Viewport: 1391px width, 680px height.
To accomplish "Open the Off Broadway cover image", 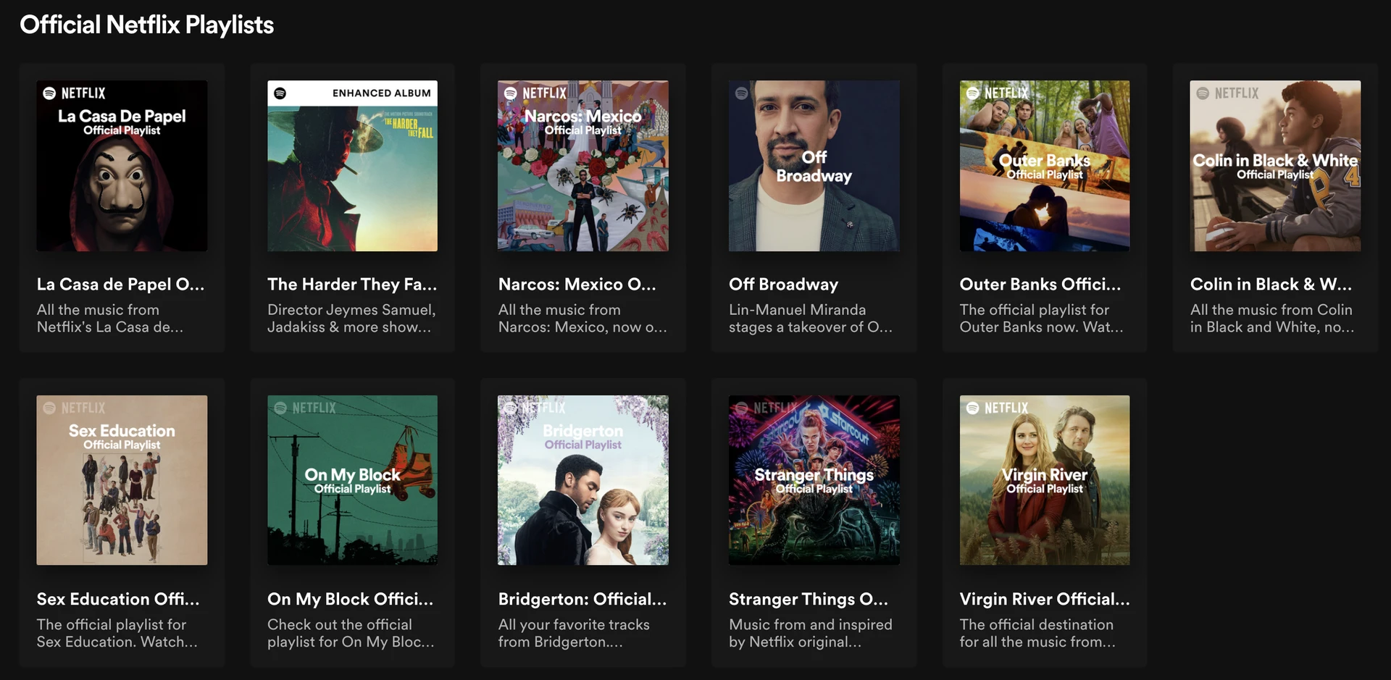I will click(814, 166).
